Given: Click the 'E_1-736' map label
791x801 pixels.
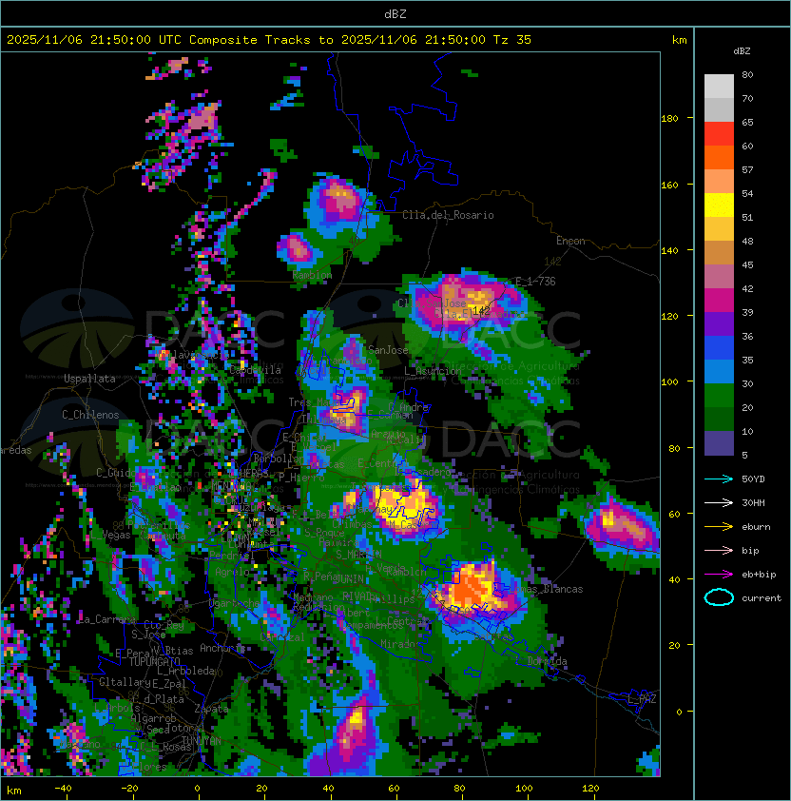Looking at the screenshot, I should tap(535, 282).
